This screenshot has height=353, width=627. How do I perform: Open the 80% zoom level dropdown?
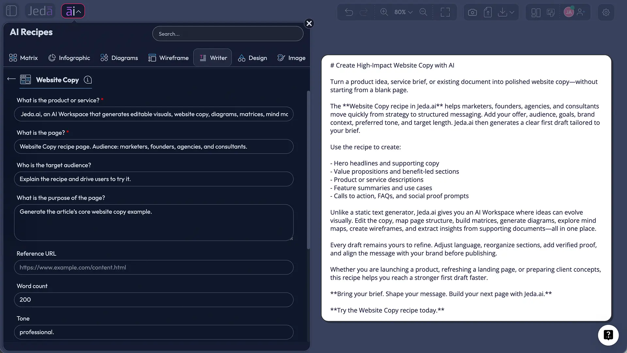point(404,12)
